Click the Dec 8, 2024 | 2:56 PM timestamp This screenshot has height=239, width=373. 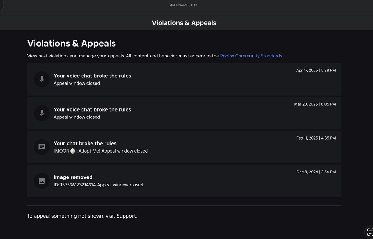click(316, 172)
